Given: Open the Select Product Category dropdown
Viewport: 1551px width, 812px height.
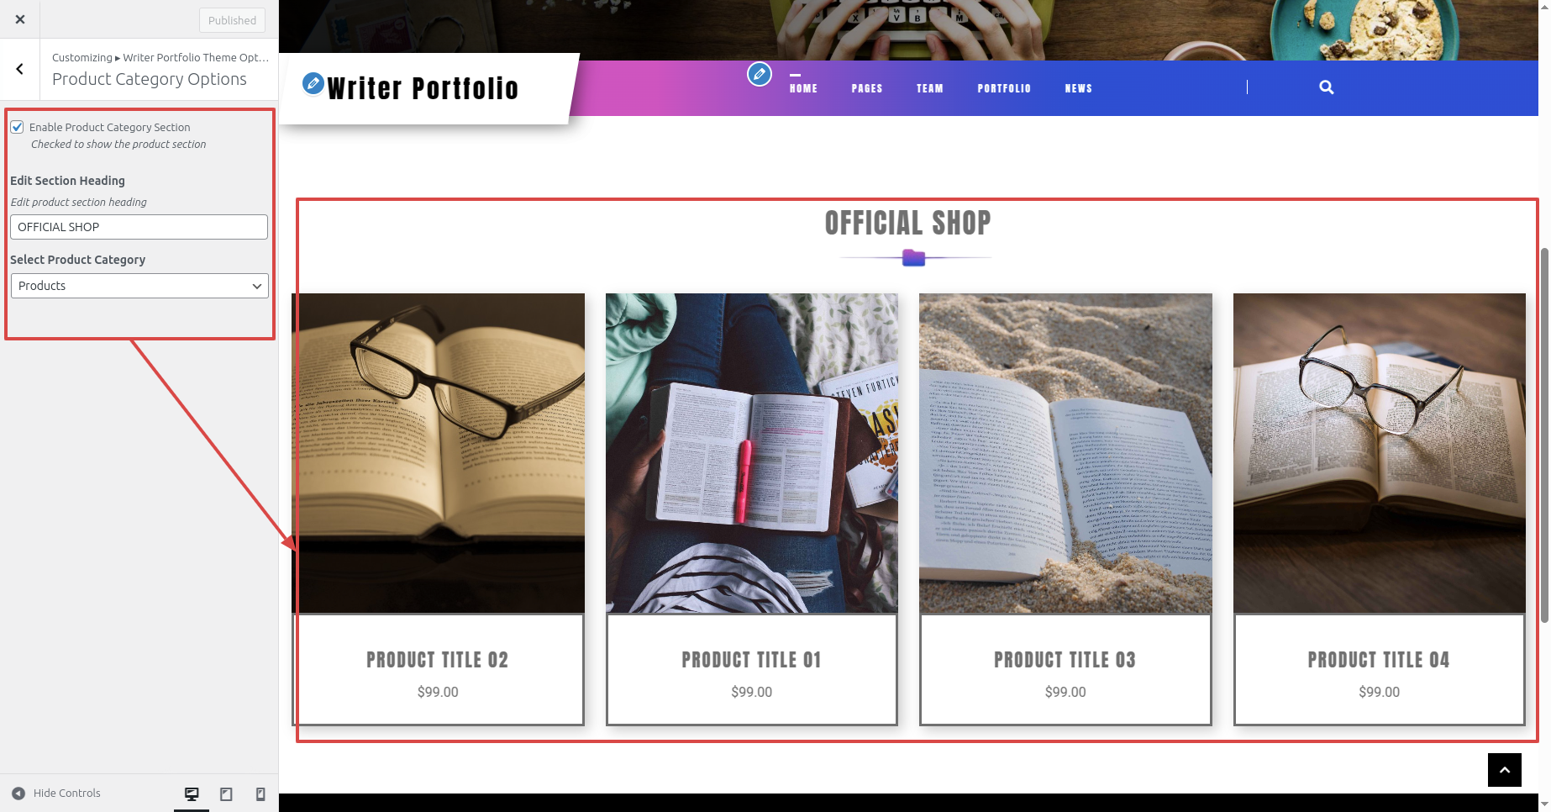Looking at the screenshot, I should click(139, 286).
